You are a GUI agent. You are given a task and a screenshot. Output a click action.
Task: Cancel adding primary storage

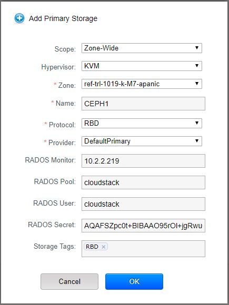[x=69, y=282]
